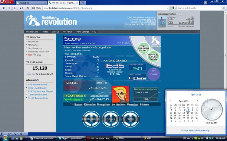Viewport: 227px width, 141px height.
Task: Open Profile Settings in the nav bar
Action: pyautogui.click(x=82, y=32)
